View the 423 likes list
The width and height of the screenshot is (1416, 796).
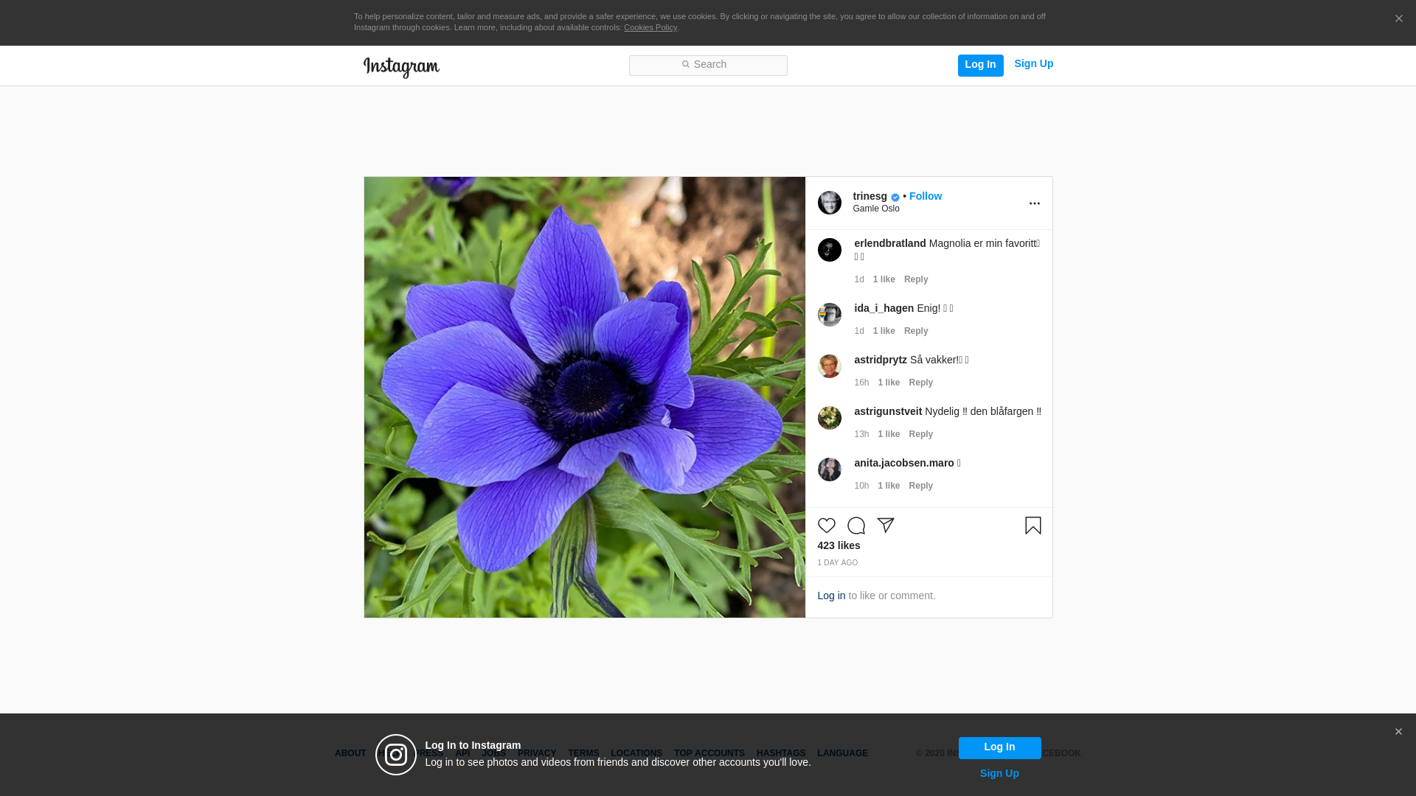point(839,545)
